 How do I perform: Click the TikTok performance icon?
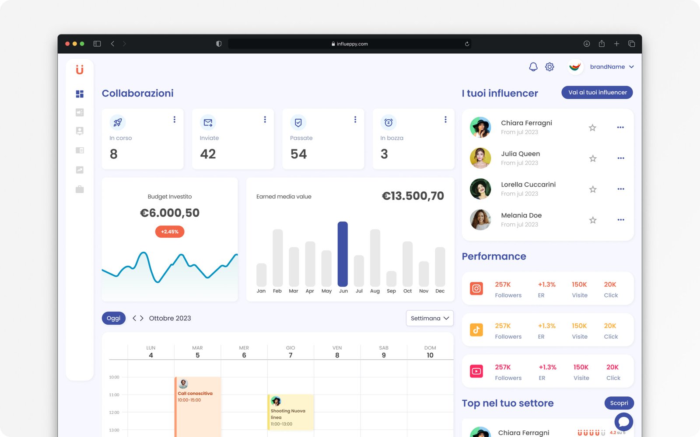click(476, 330)
